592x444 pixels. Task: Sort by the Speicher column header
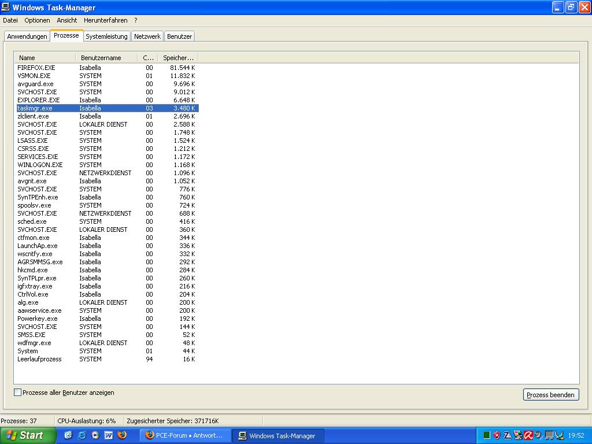coord(178,58)
